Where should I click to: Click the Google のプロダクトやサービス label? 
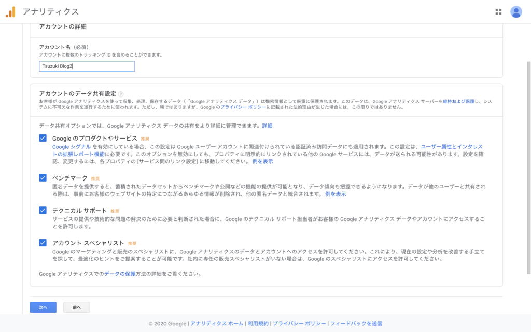94,138
